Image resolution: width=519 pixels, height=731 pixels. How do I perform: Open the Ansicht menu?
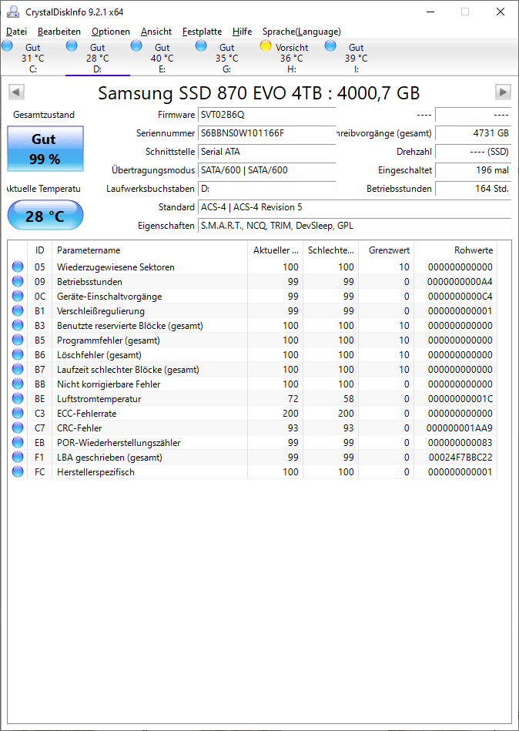[156, 32]
